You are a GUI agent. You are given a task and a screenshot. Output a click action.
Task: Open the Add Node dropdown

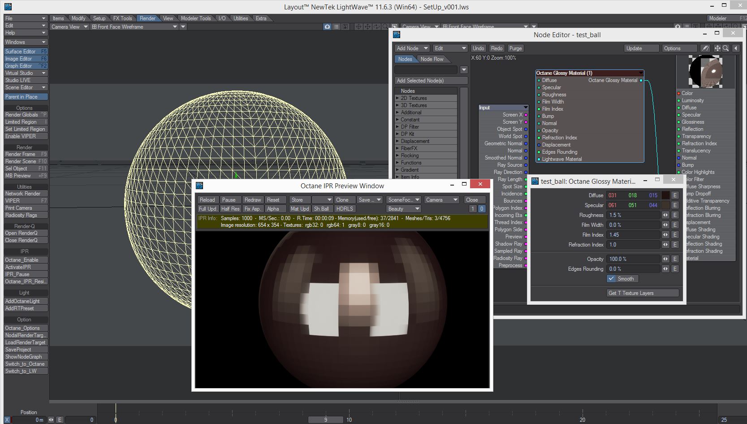[412, 48]
